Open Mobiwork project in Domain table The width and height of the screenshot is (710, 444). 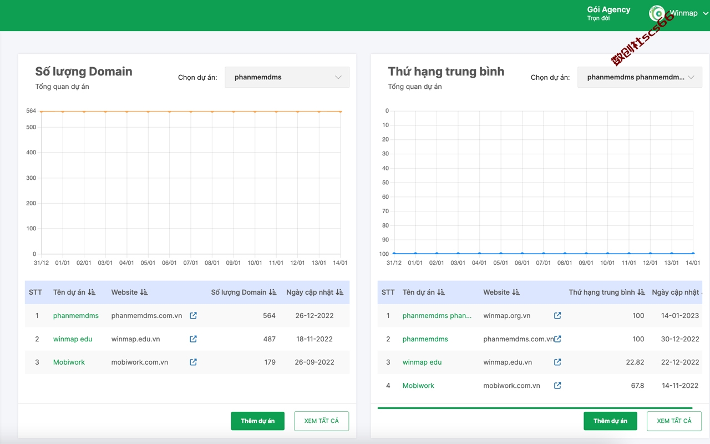click(69, 362)
